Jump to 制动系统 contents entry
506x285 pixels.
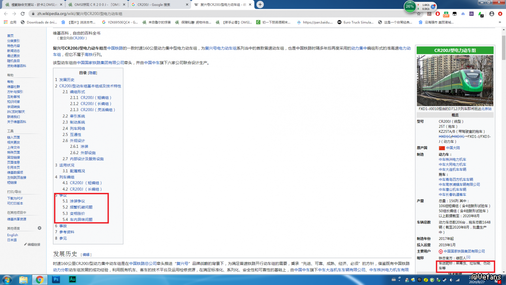77,122
